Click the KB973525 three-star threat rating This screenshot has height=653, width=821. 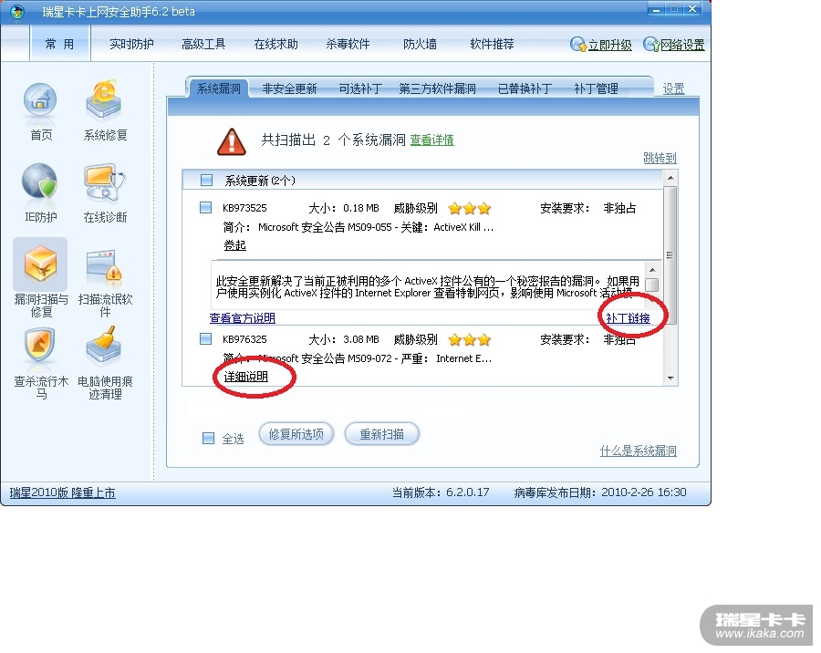tap(470, 209)
